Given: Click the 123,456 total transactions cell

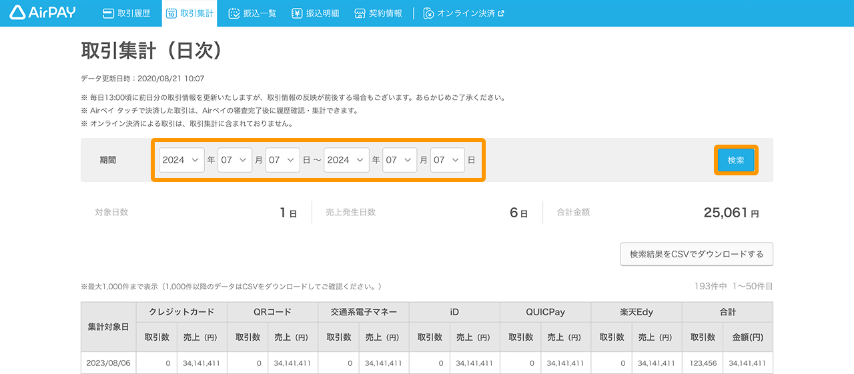Looking at the screenshot, I should [x=703, y=363].
